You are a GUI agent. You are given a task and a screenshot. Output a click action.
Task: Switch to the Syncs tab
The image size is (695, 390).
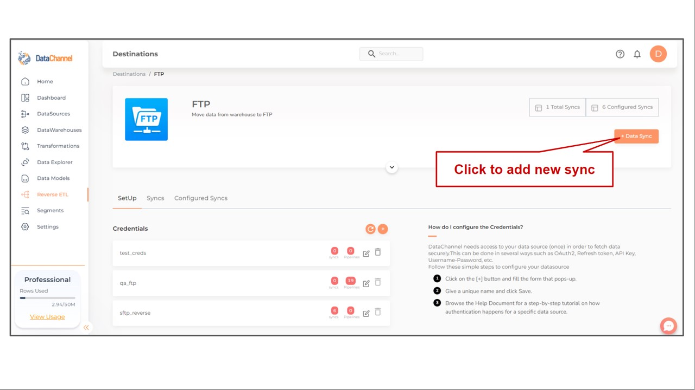click(155, 198)
